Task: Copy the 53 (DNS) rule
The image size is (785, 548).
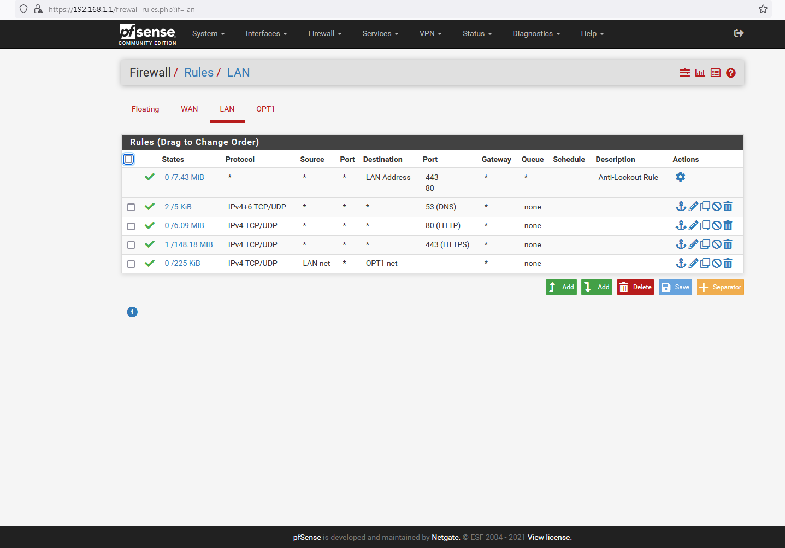Action: 705,206
